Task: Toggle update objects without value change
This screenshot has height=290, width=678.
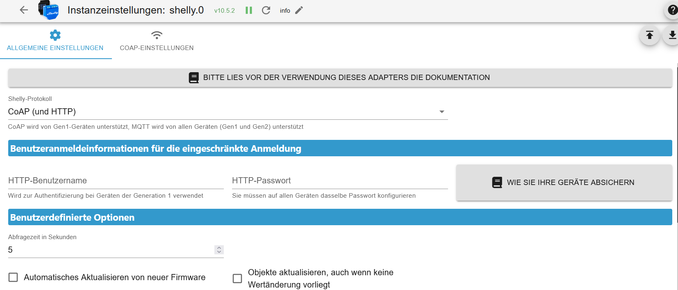Action: point(237,279)
